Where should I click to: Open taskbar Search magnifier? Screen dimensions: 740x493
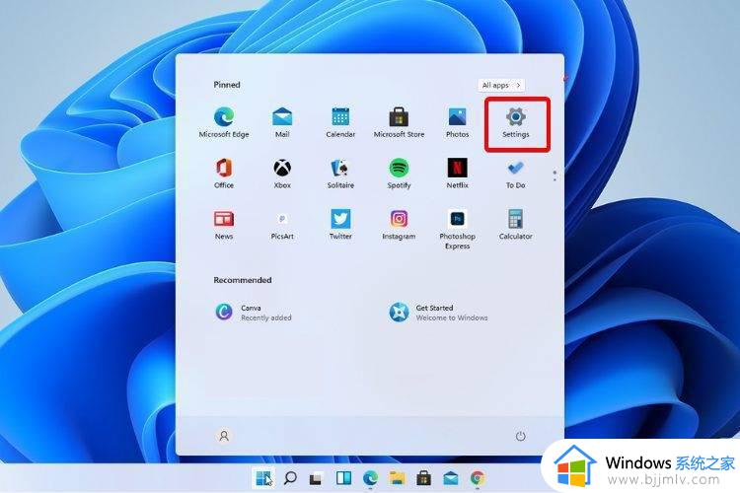coord(290,478)
